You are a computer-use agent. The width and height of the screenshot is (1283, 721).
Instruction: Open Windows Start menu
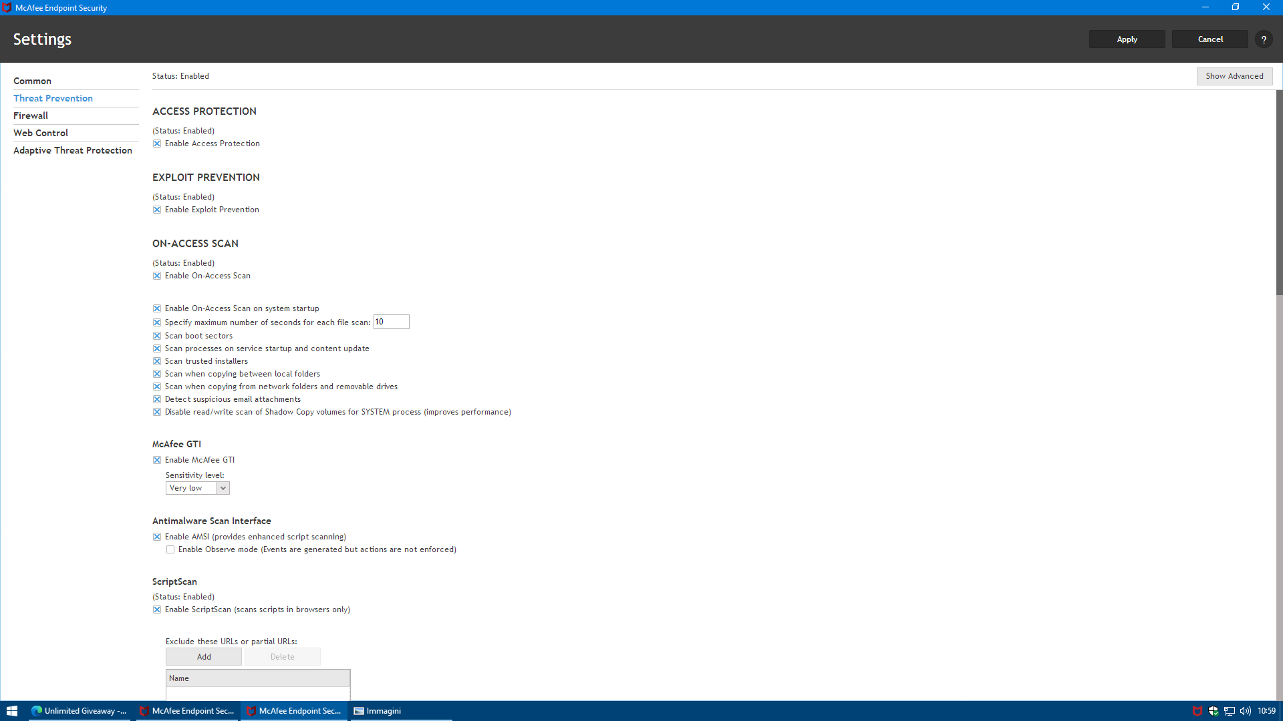(x=11, y=711)
